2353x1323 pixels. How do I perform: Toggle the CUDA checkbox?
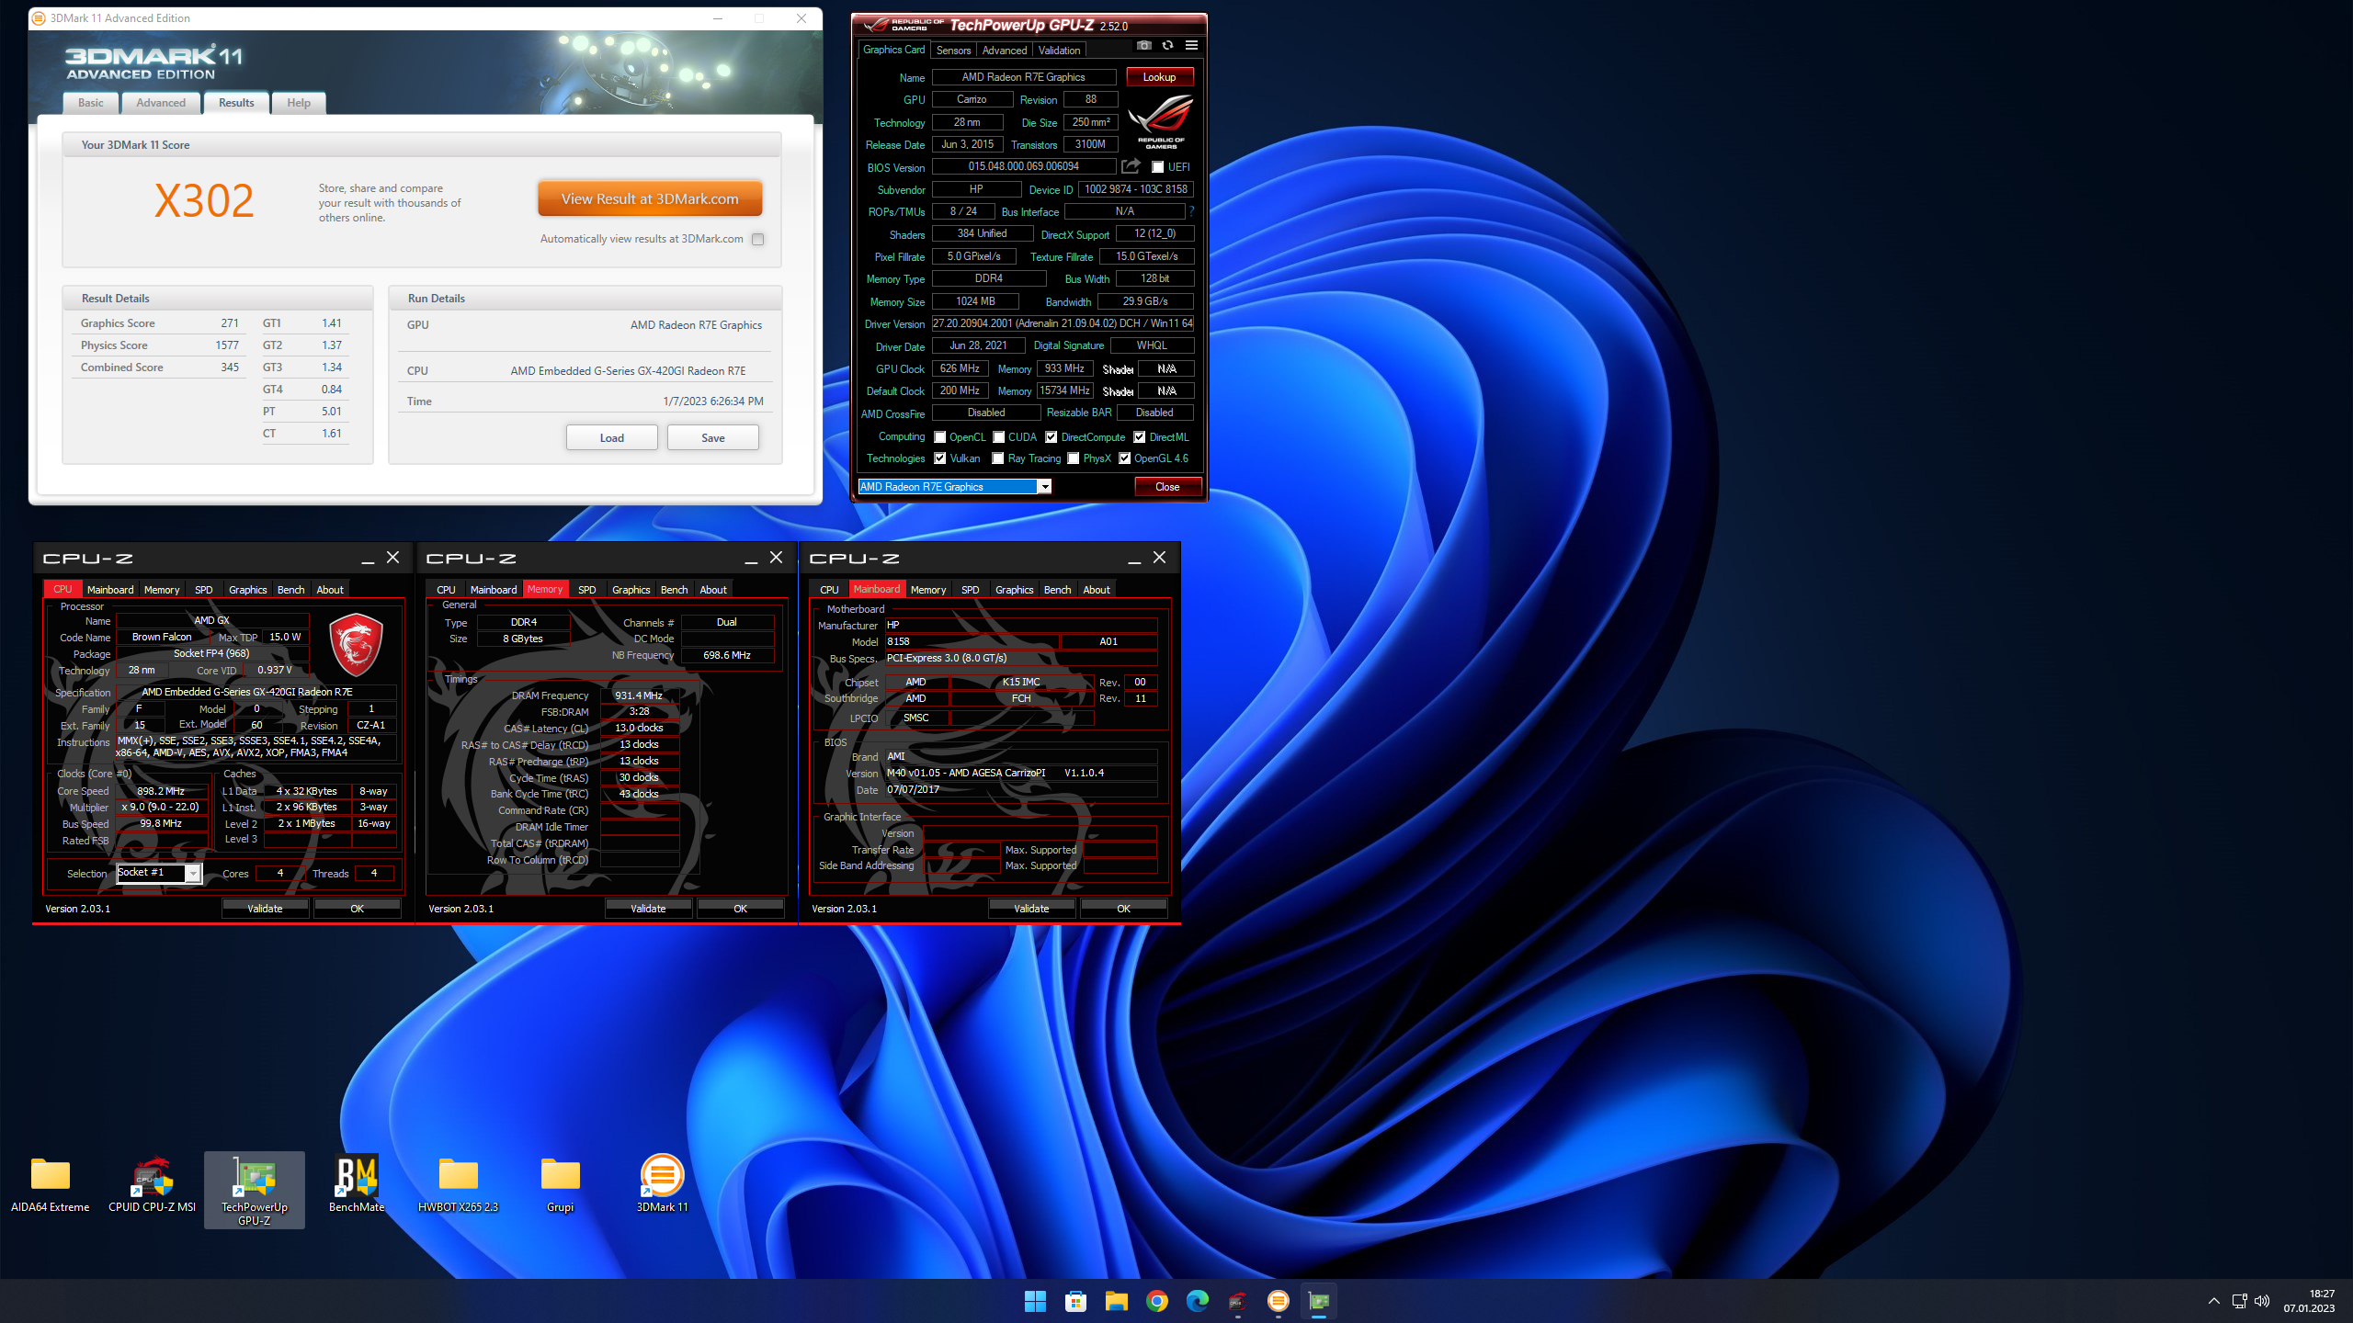click(x=998, y=437)
